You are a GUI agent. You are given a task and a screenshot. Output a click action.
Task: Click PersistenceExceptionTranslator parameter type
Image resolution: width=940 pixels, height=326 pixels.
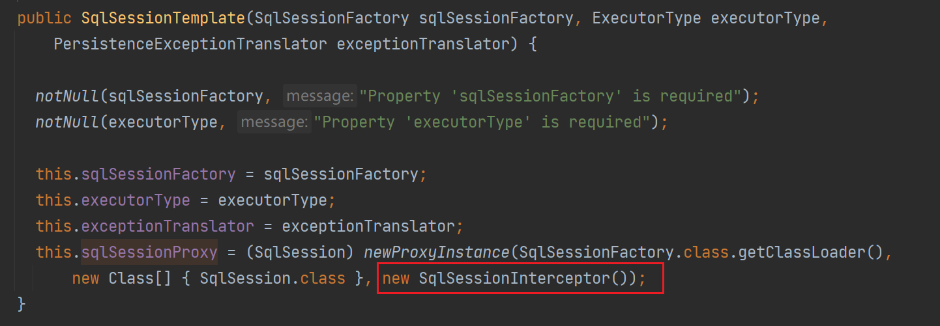(x=190, y=44)
